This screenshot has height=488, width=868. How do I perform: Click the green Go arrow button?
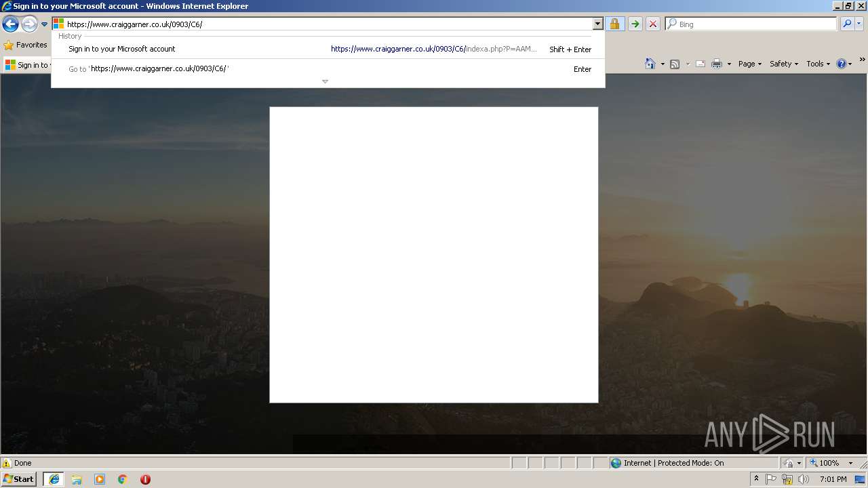[635, 24]
